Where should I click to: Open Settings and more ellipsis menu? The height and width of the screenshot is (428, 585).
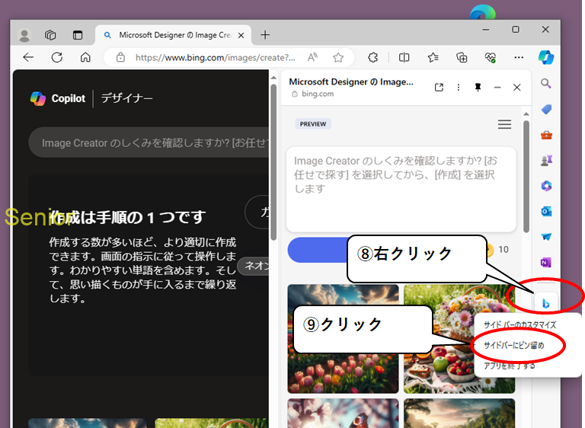pyautogui.click(x=519, y=57)
